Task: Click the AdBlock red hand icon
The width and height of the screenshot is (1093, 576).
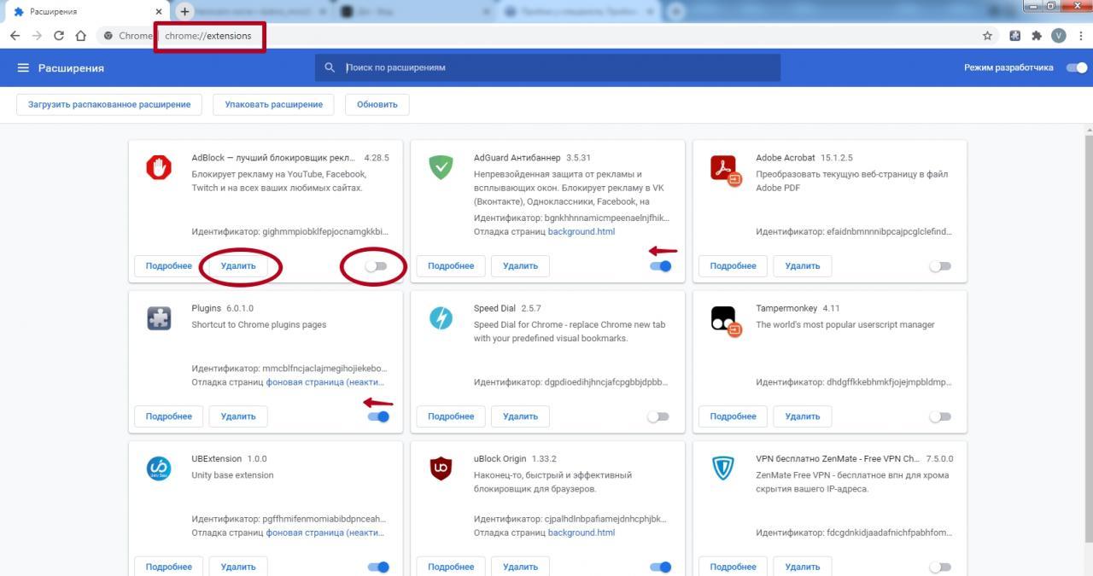Action: click(159, 167)
